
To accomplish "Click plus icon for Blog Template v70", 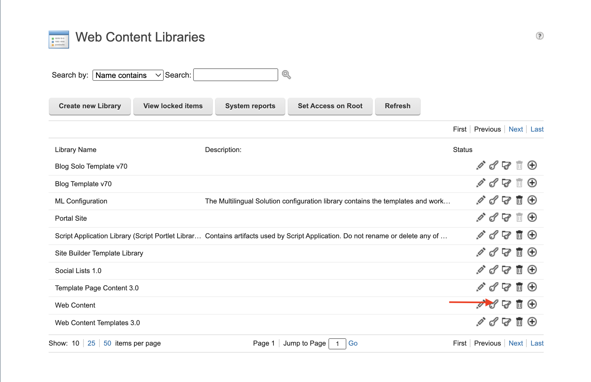I will (x=532, y=183).
